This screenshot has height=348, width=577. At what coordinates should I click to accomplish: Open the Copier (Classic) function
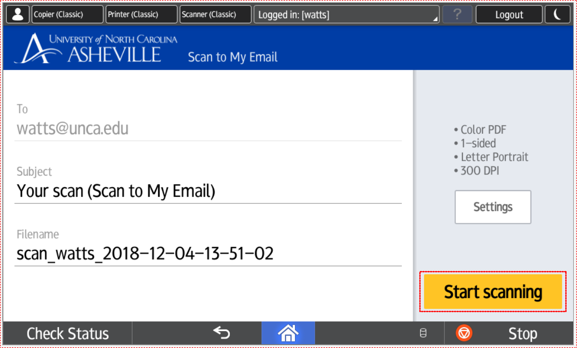67,15
